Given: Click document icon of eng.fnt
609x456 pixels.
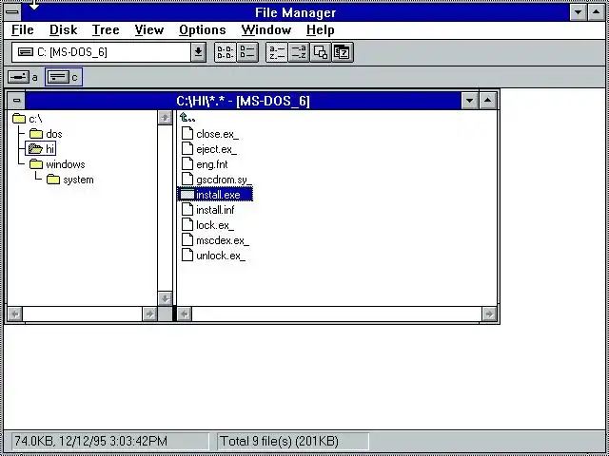Looking at the screenshot, I should coord(187,164).
